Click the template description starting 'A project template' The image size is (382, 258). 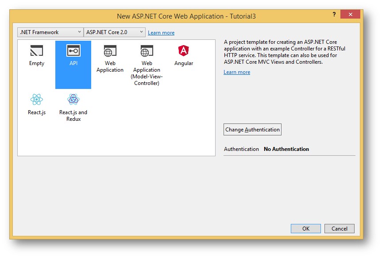(285, 52)
